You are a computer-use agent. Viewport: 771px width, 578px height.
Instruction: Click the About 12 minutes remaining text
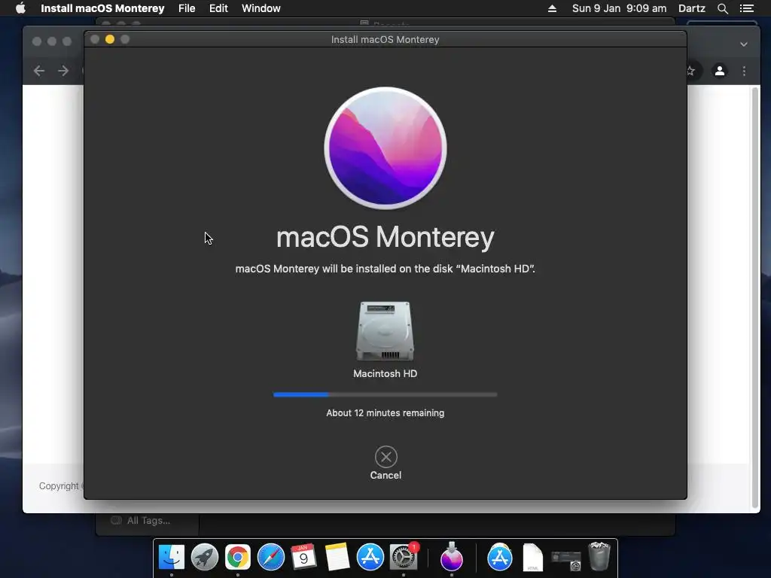pos(385,413)
